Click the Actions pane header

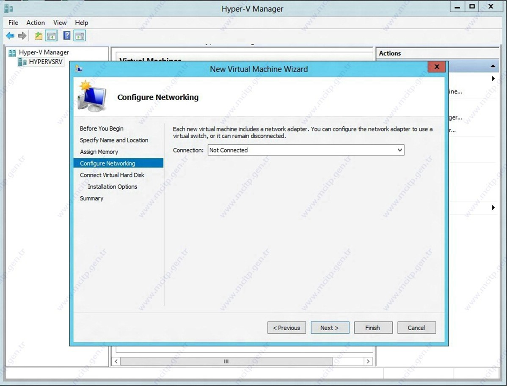(437, 53)
